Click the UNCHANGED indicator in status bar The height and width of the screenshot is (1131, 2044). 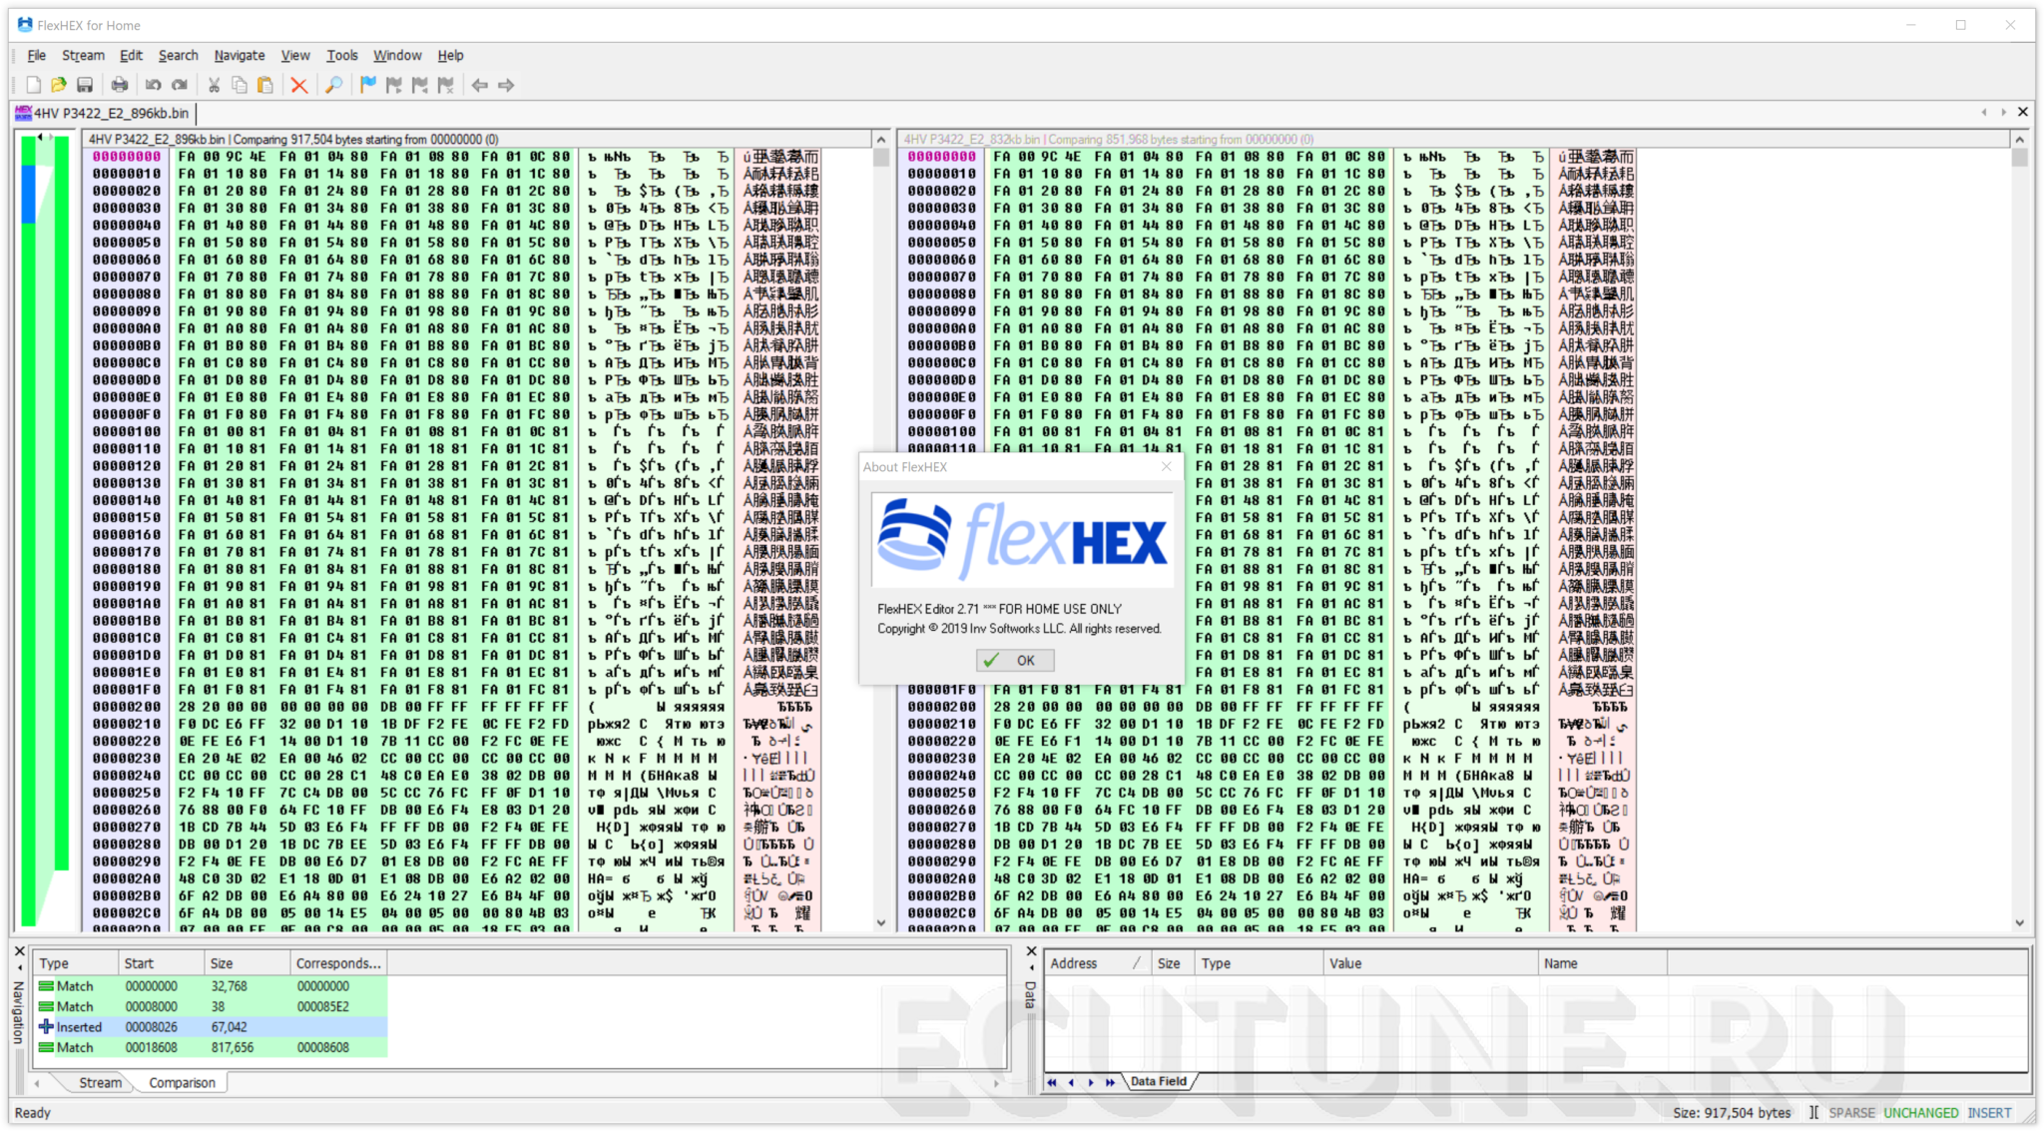[x=1921, y=1112]
